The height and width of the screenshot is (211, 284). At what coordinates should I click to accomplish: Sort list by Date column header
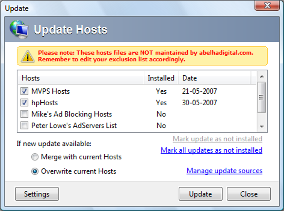point(214,78)
